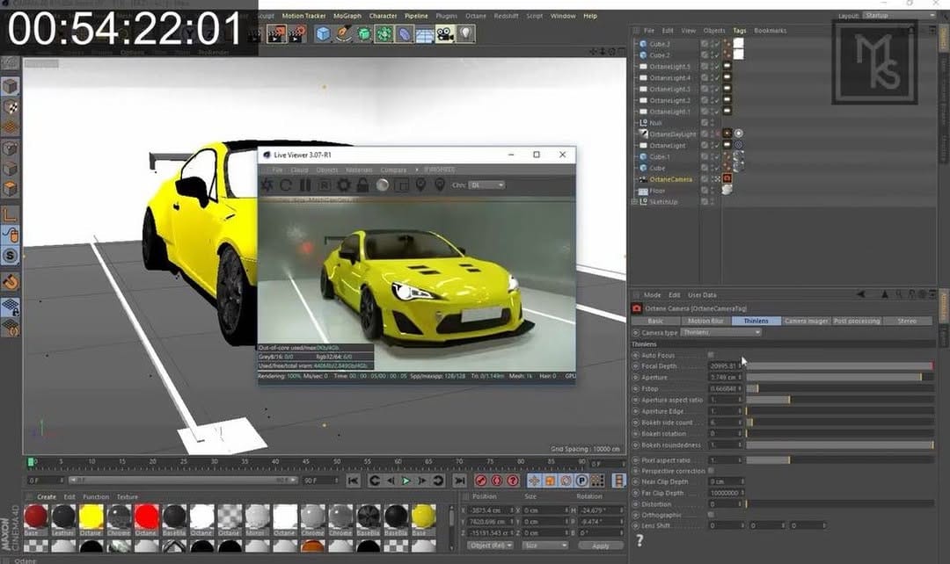950x564 pixels.
Task: Add a Camera object from toolbar
Action: point(445,34)
